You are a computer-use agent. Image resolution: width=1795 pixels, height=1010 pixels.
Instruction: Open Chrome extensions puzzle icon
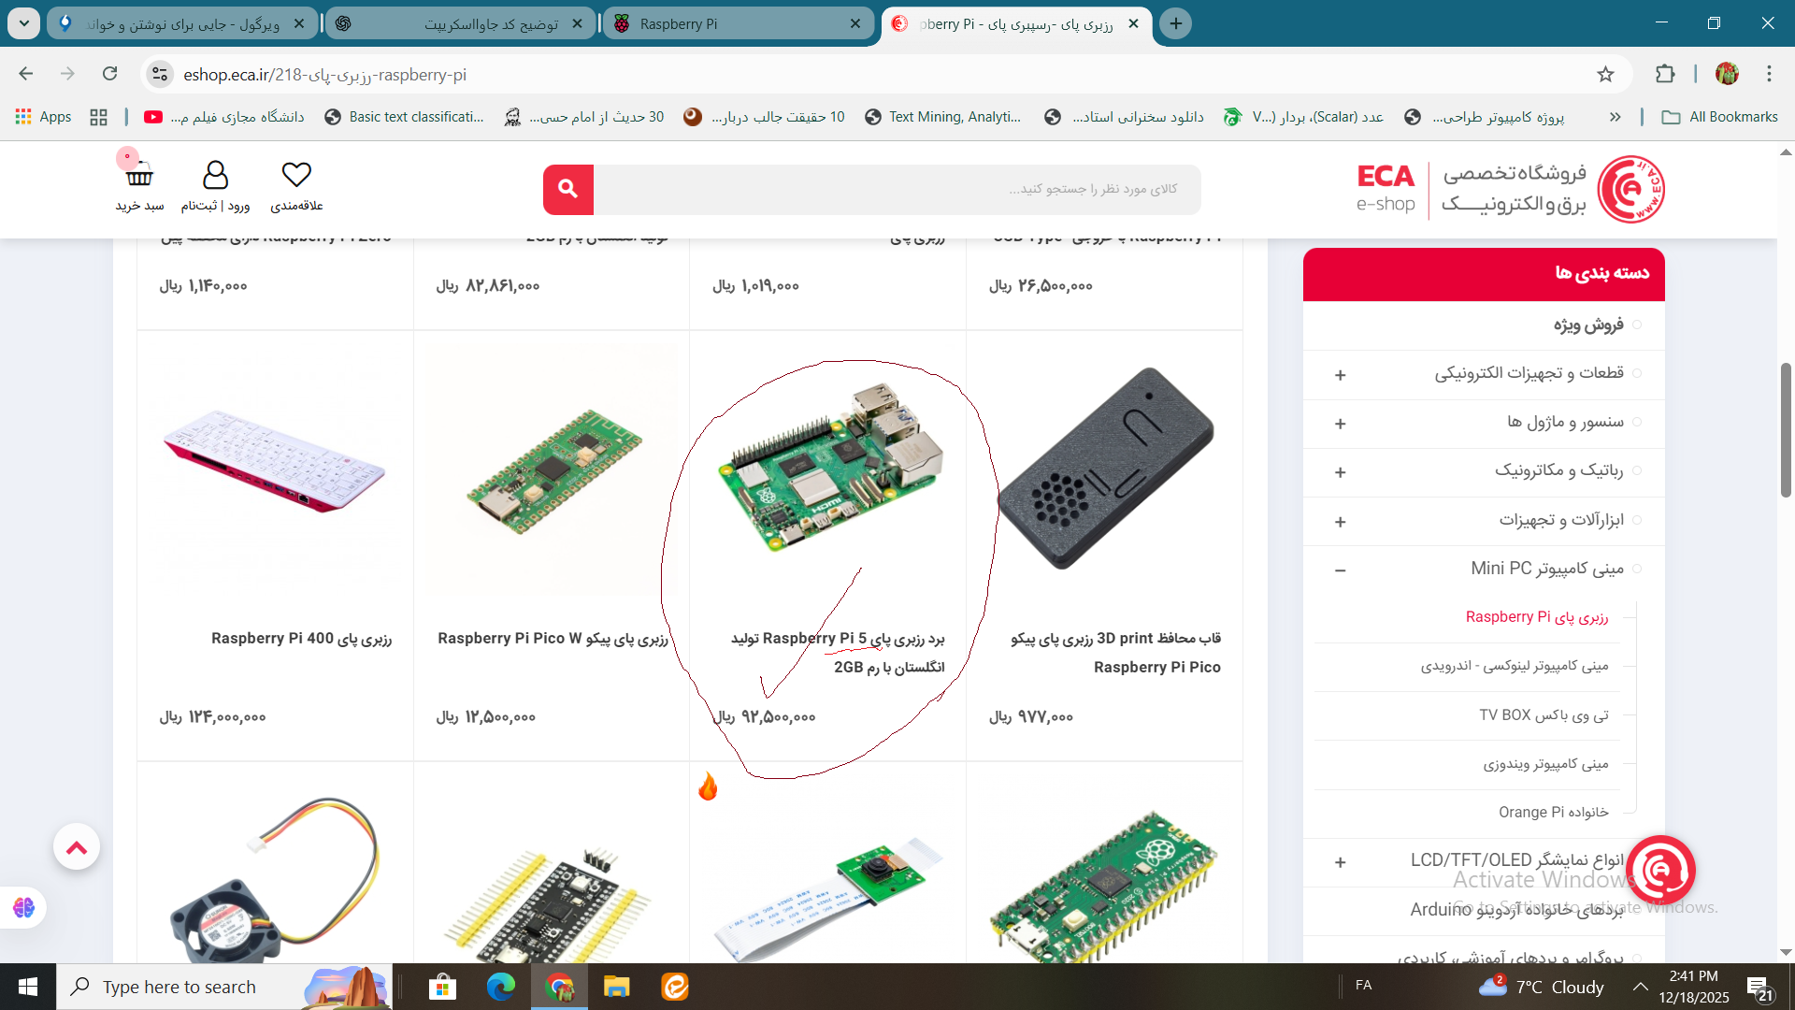1665,75
